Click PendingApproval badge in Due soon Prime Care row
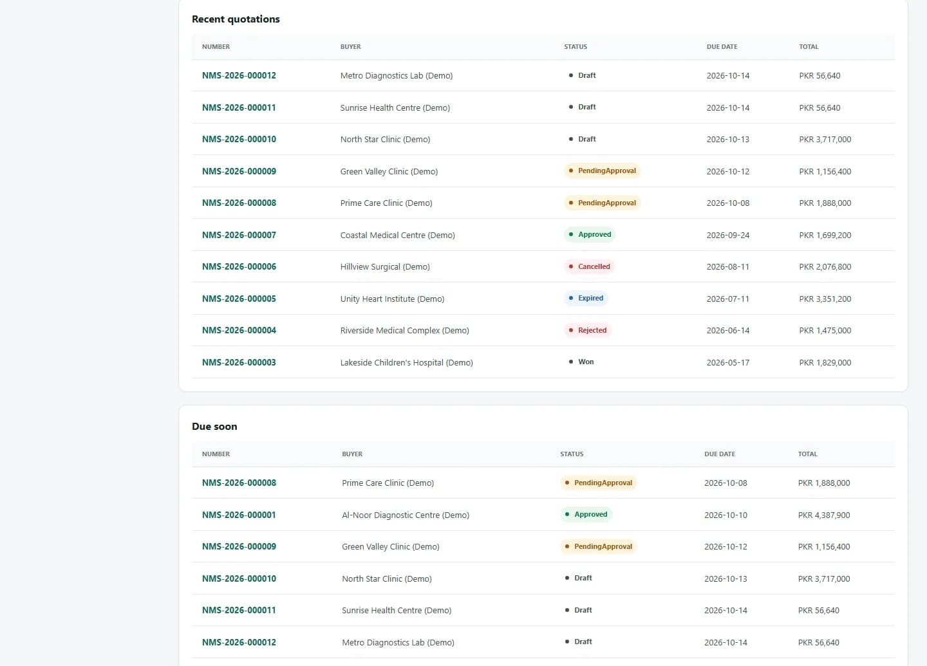The height and width of the screenshot is (666, 927). pyautogui.click(x=599, y=483)
